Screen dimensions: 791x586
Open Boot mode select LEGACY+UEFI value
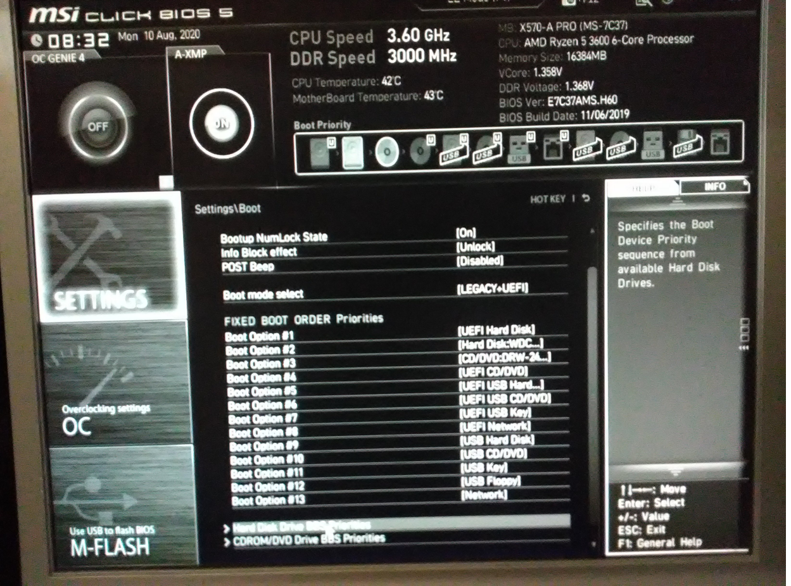[x=492, y=288]
